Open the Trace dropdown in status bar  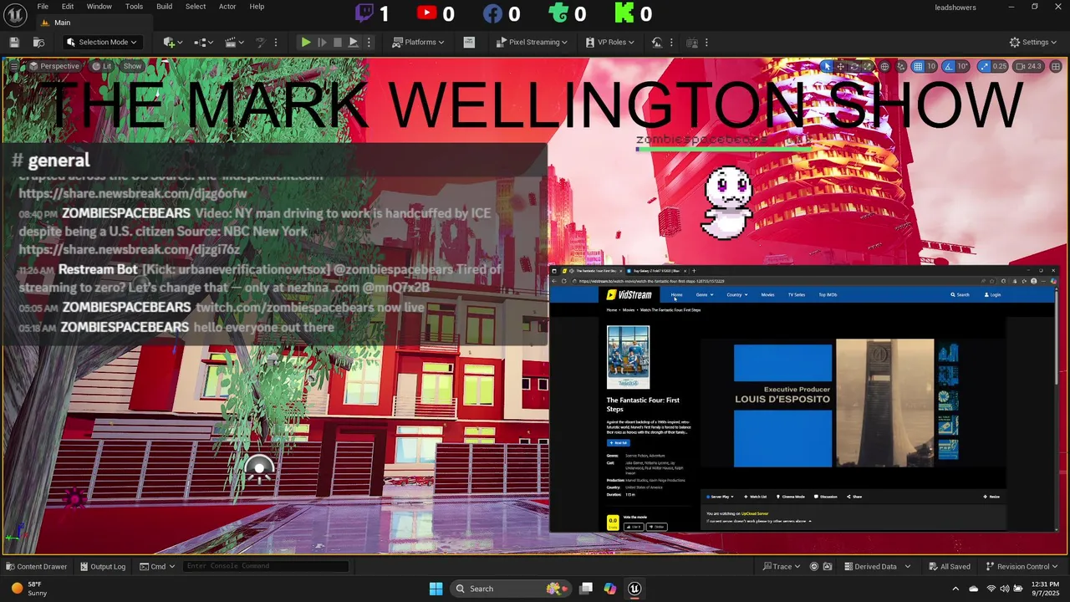pyautogui.click(x=782, y=566)
